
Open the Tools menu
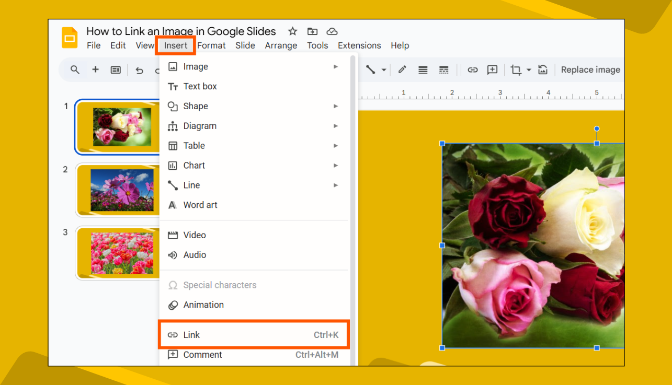point(317,45)
